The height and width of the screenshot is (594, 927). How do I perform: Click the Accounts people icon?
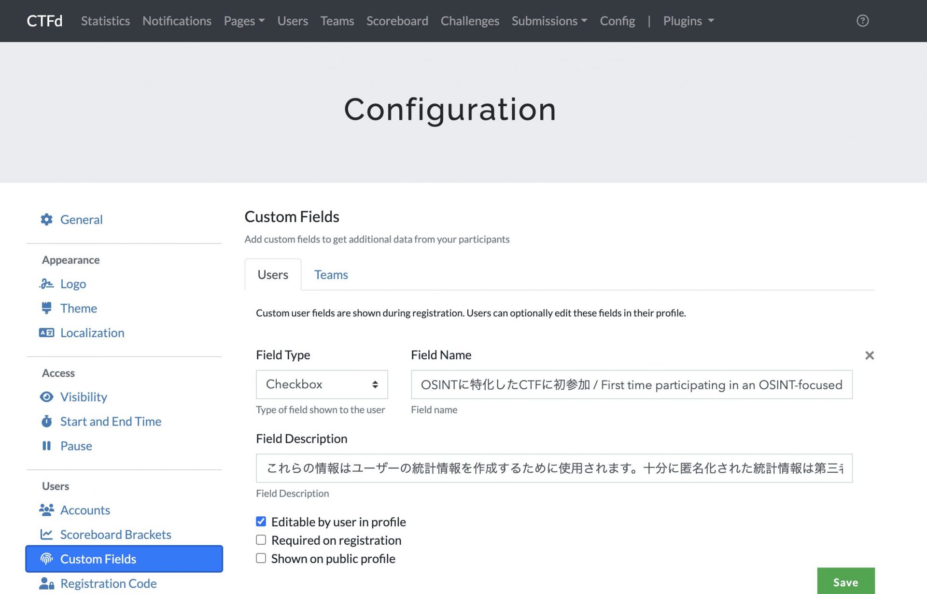click(x=46, y=510)
